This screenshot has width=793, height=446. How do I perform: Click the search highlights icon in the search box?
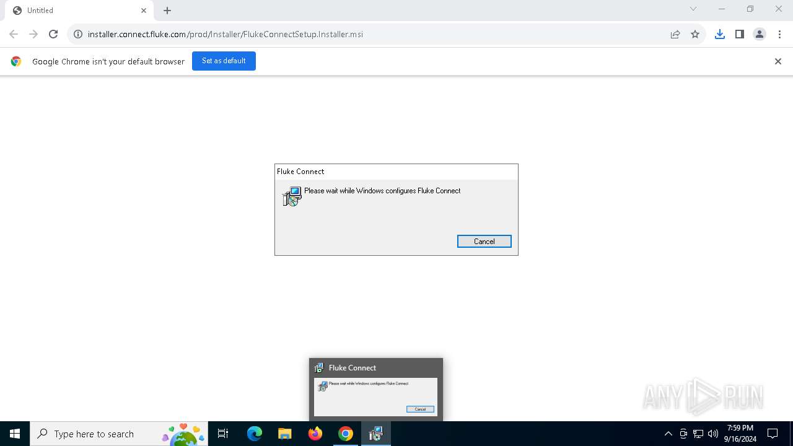coord(184,434)
